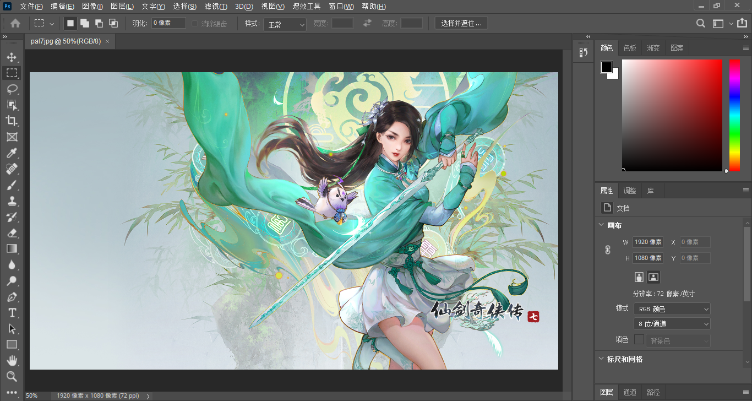Click the landscape orientation button in 画布
752x401 pixels.
pyautogui.click(x=653, y=277)
